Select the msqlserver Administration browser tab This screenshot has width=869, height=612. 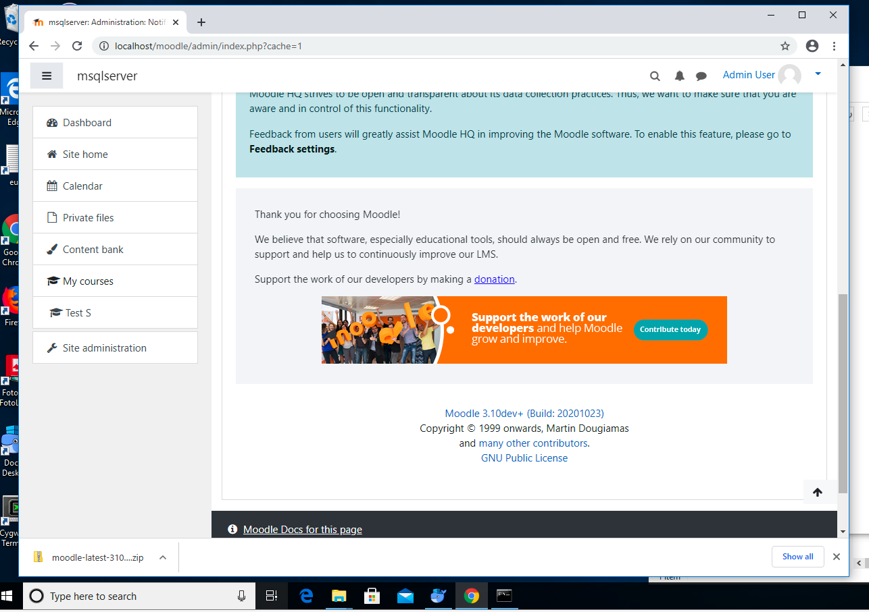click(x=107, y=22)
